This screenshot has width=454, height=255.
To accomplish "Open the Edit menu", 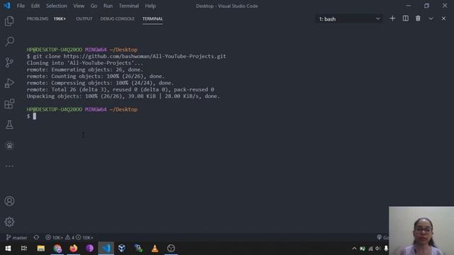I will tap(35, 6).
